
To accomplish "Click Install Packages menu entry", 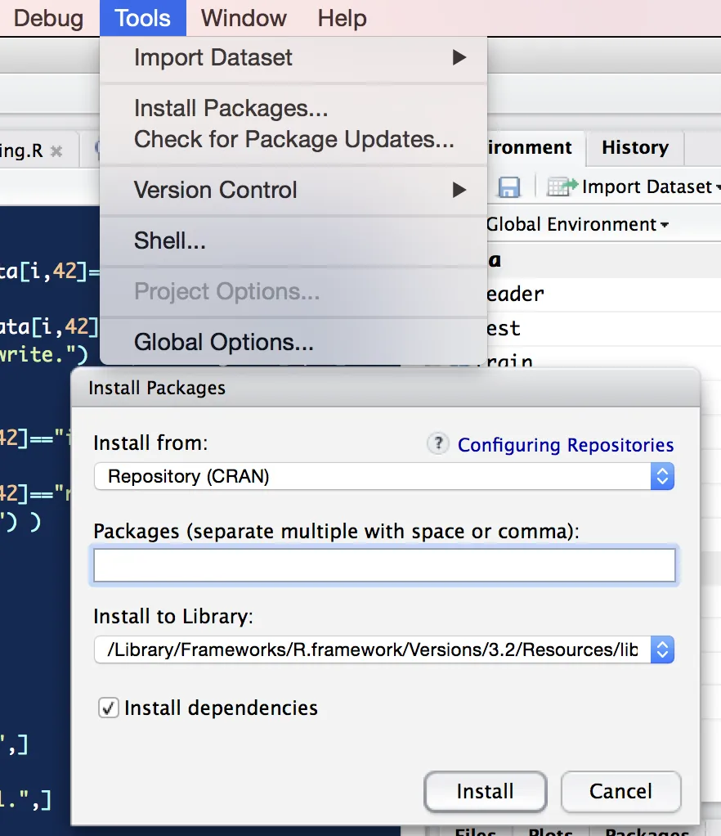I will [231, 108].
